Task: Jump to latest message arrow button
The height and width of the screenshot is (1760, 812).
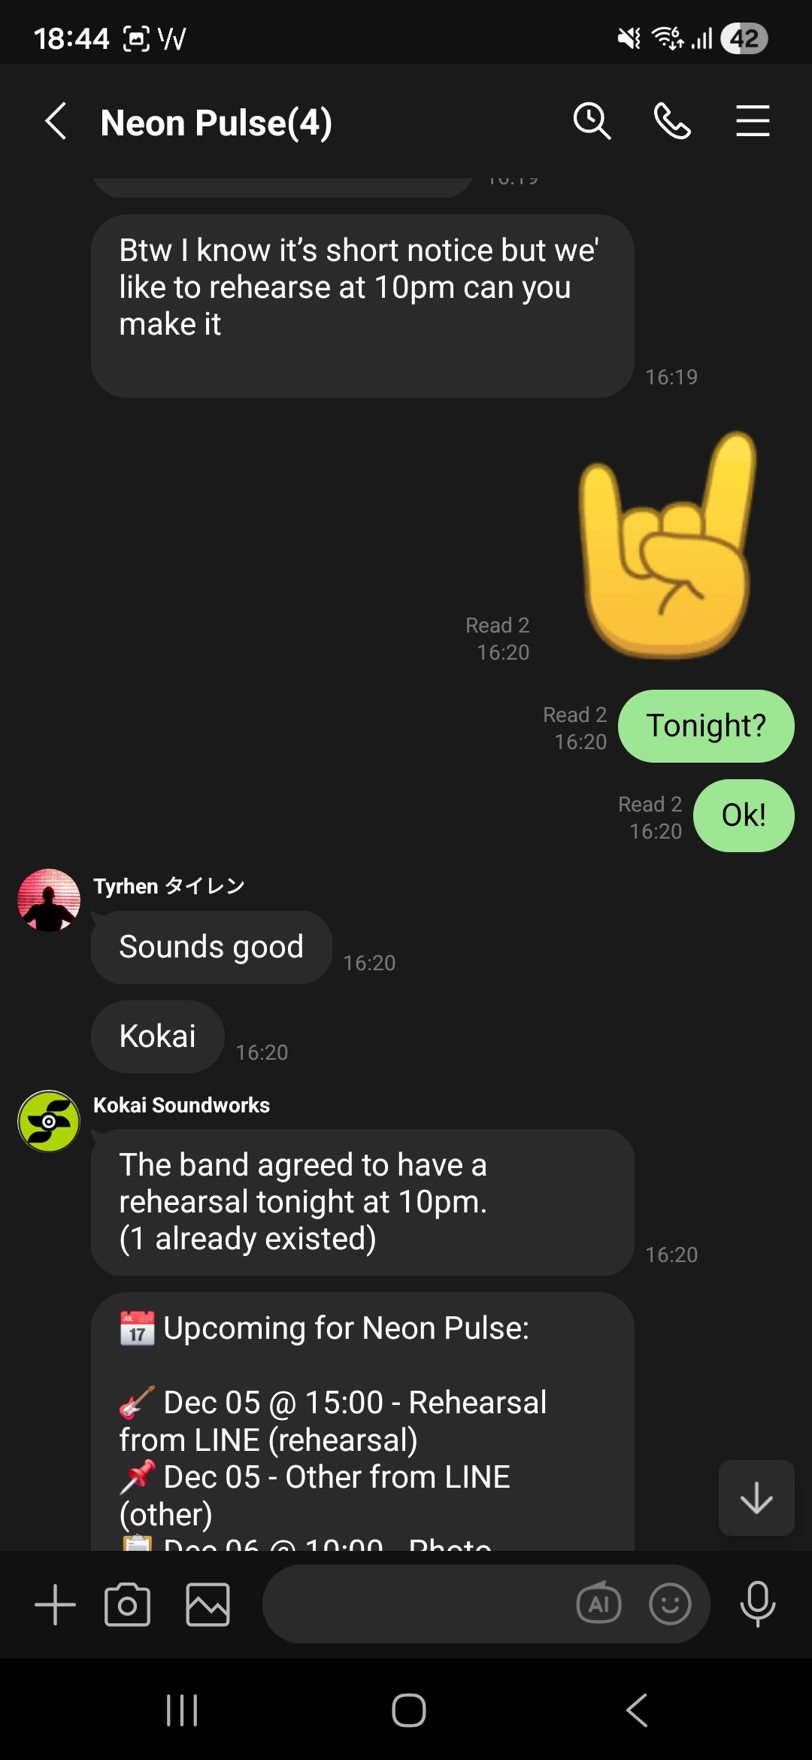Action: [756, 1498]
